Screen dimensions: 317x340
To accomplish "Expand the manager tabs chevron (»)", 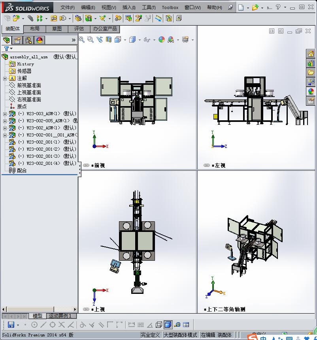I will coord(74,40).
